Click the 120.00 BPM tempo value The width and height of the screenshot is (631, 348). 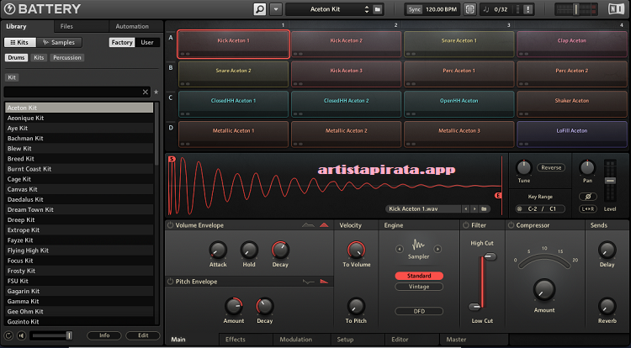click(x=441, y=9)
